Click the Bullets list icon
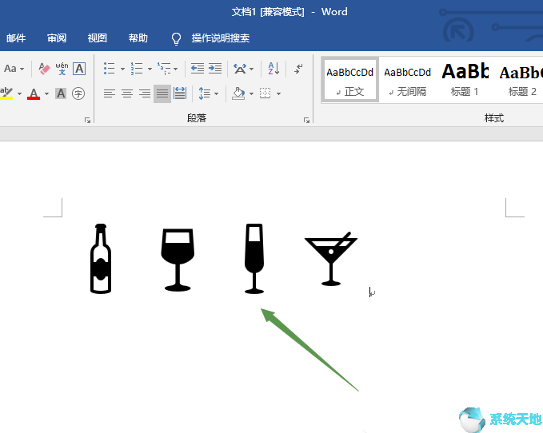The width and height of the screenshot is (543, 433). [x=109, y=69]
